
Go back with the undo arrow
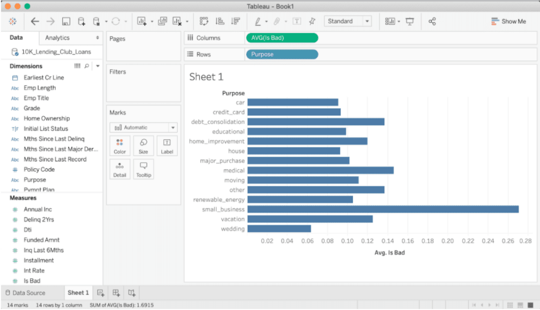coord(35,22)
